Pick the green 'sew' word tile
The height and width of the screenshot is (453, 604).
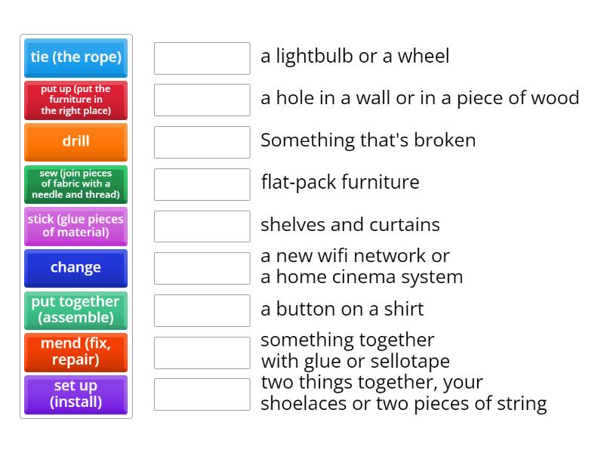[75, 184]
